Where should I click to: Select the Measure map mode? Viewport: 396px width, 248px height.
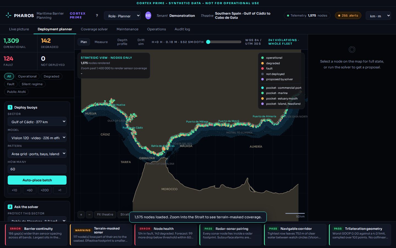[x=101, y=42]
